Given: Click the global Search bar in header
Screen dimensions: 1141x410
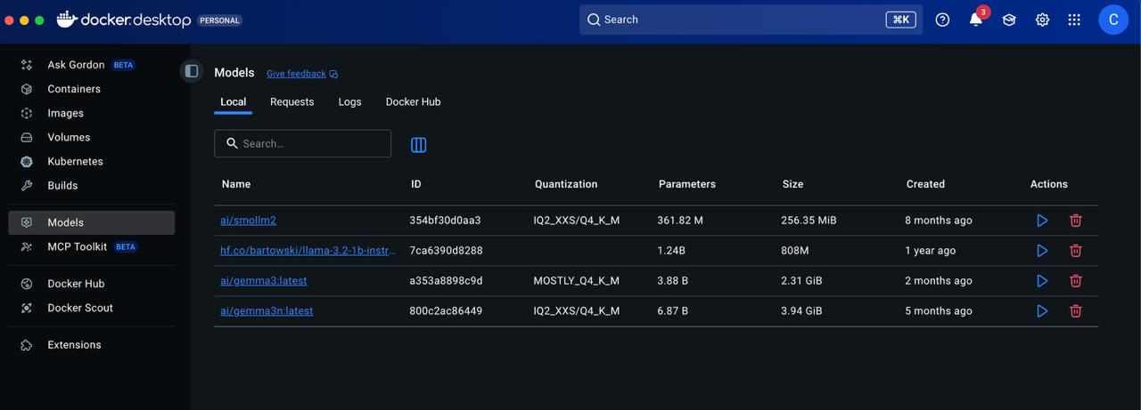Looking at the screenshot, I should (x=751, y=20).
